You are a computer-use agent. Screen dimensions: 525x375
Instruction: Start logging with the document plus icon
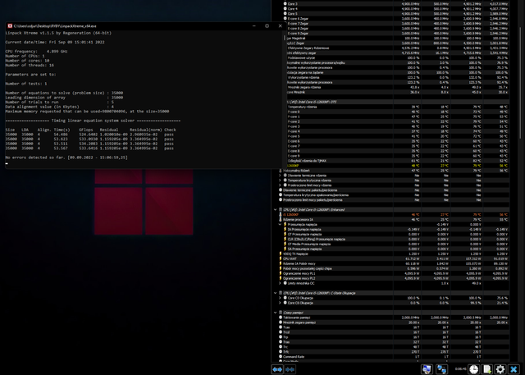487,369
